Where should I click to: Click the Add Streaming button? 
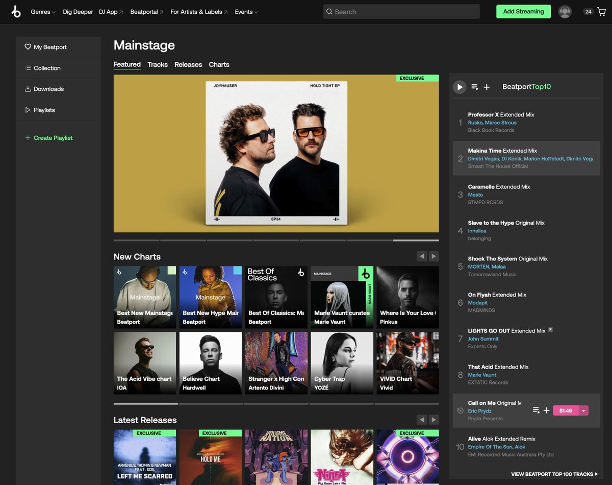523,12
